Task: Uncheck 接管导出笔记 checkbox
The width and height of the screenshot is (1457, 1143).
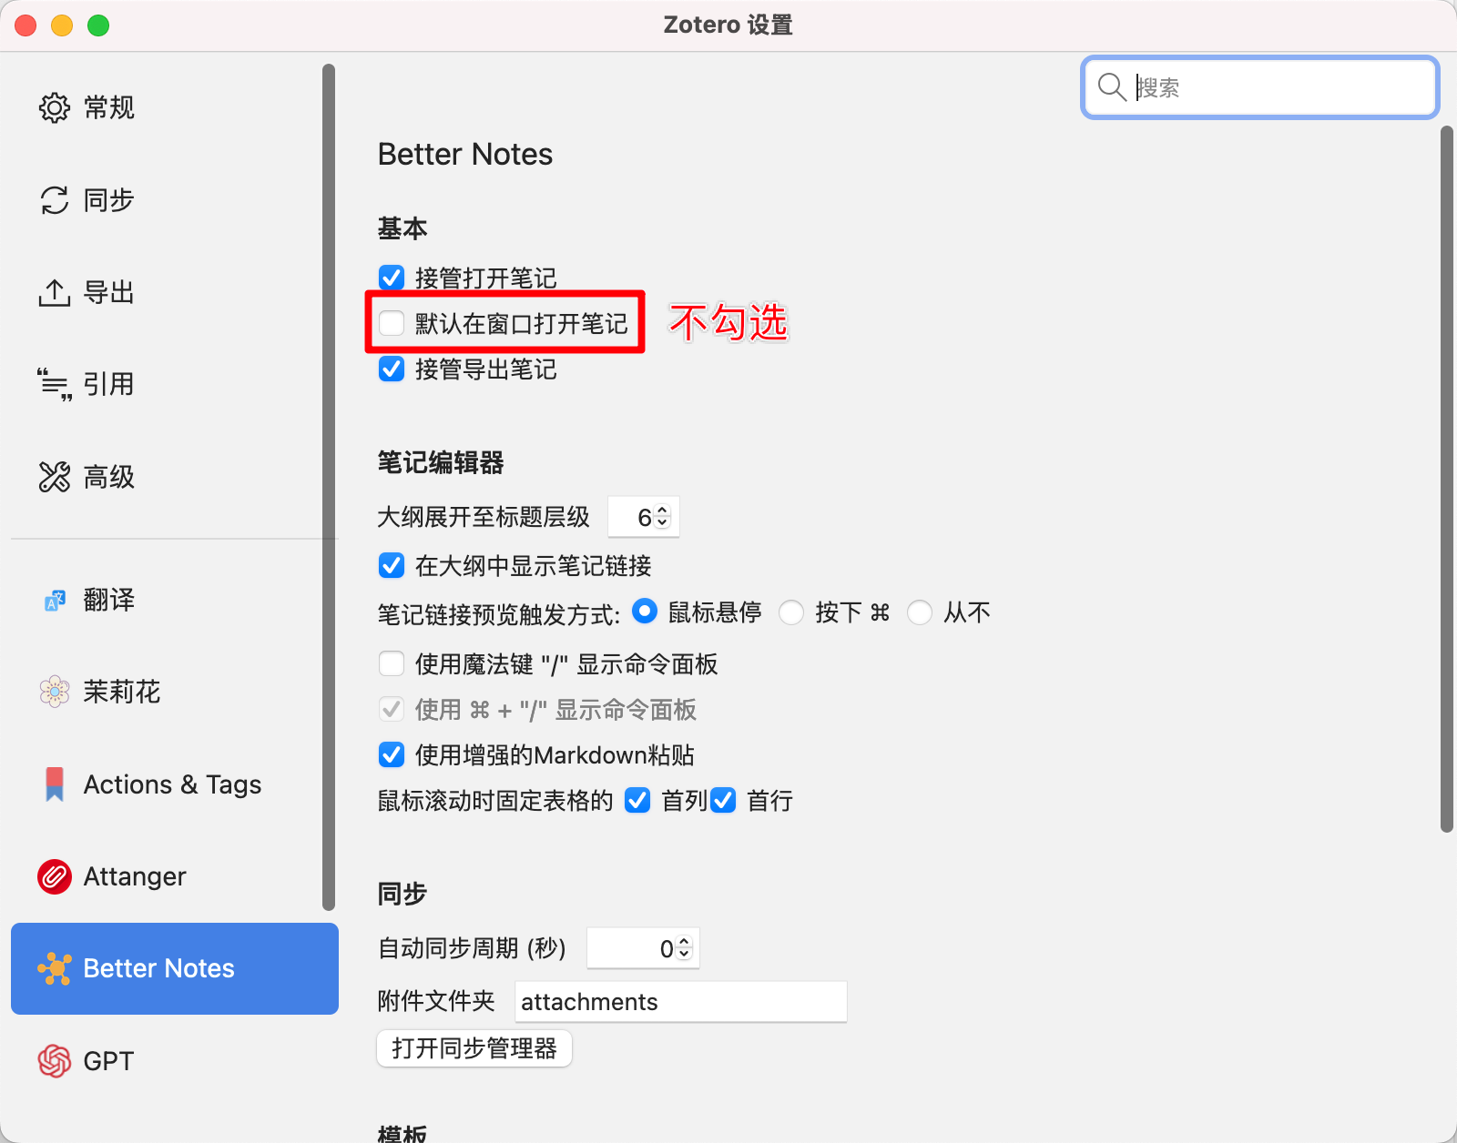Action: pos(392,369)
